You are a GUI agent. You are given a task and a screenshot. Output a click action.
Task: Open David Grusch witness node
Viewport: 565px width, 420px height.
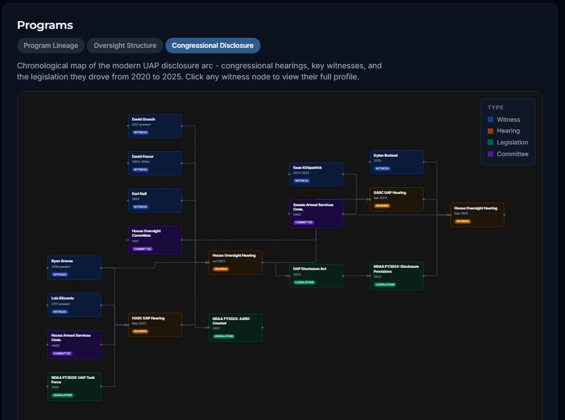(x=155, y=126)
